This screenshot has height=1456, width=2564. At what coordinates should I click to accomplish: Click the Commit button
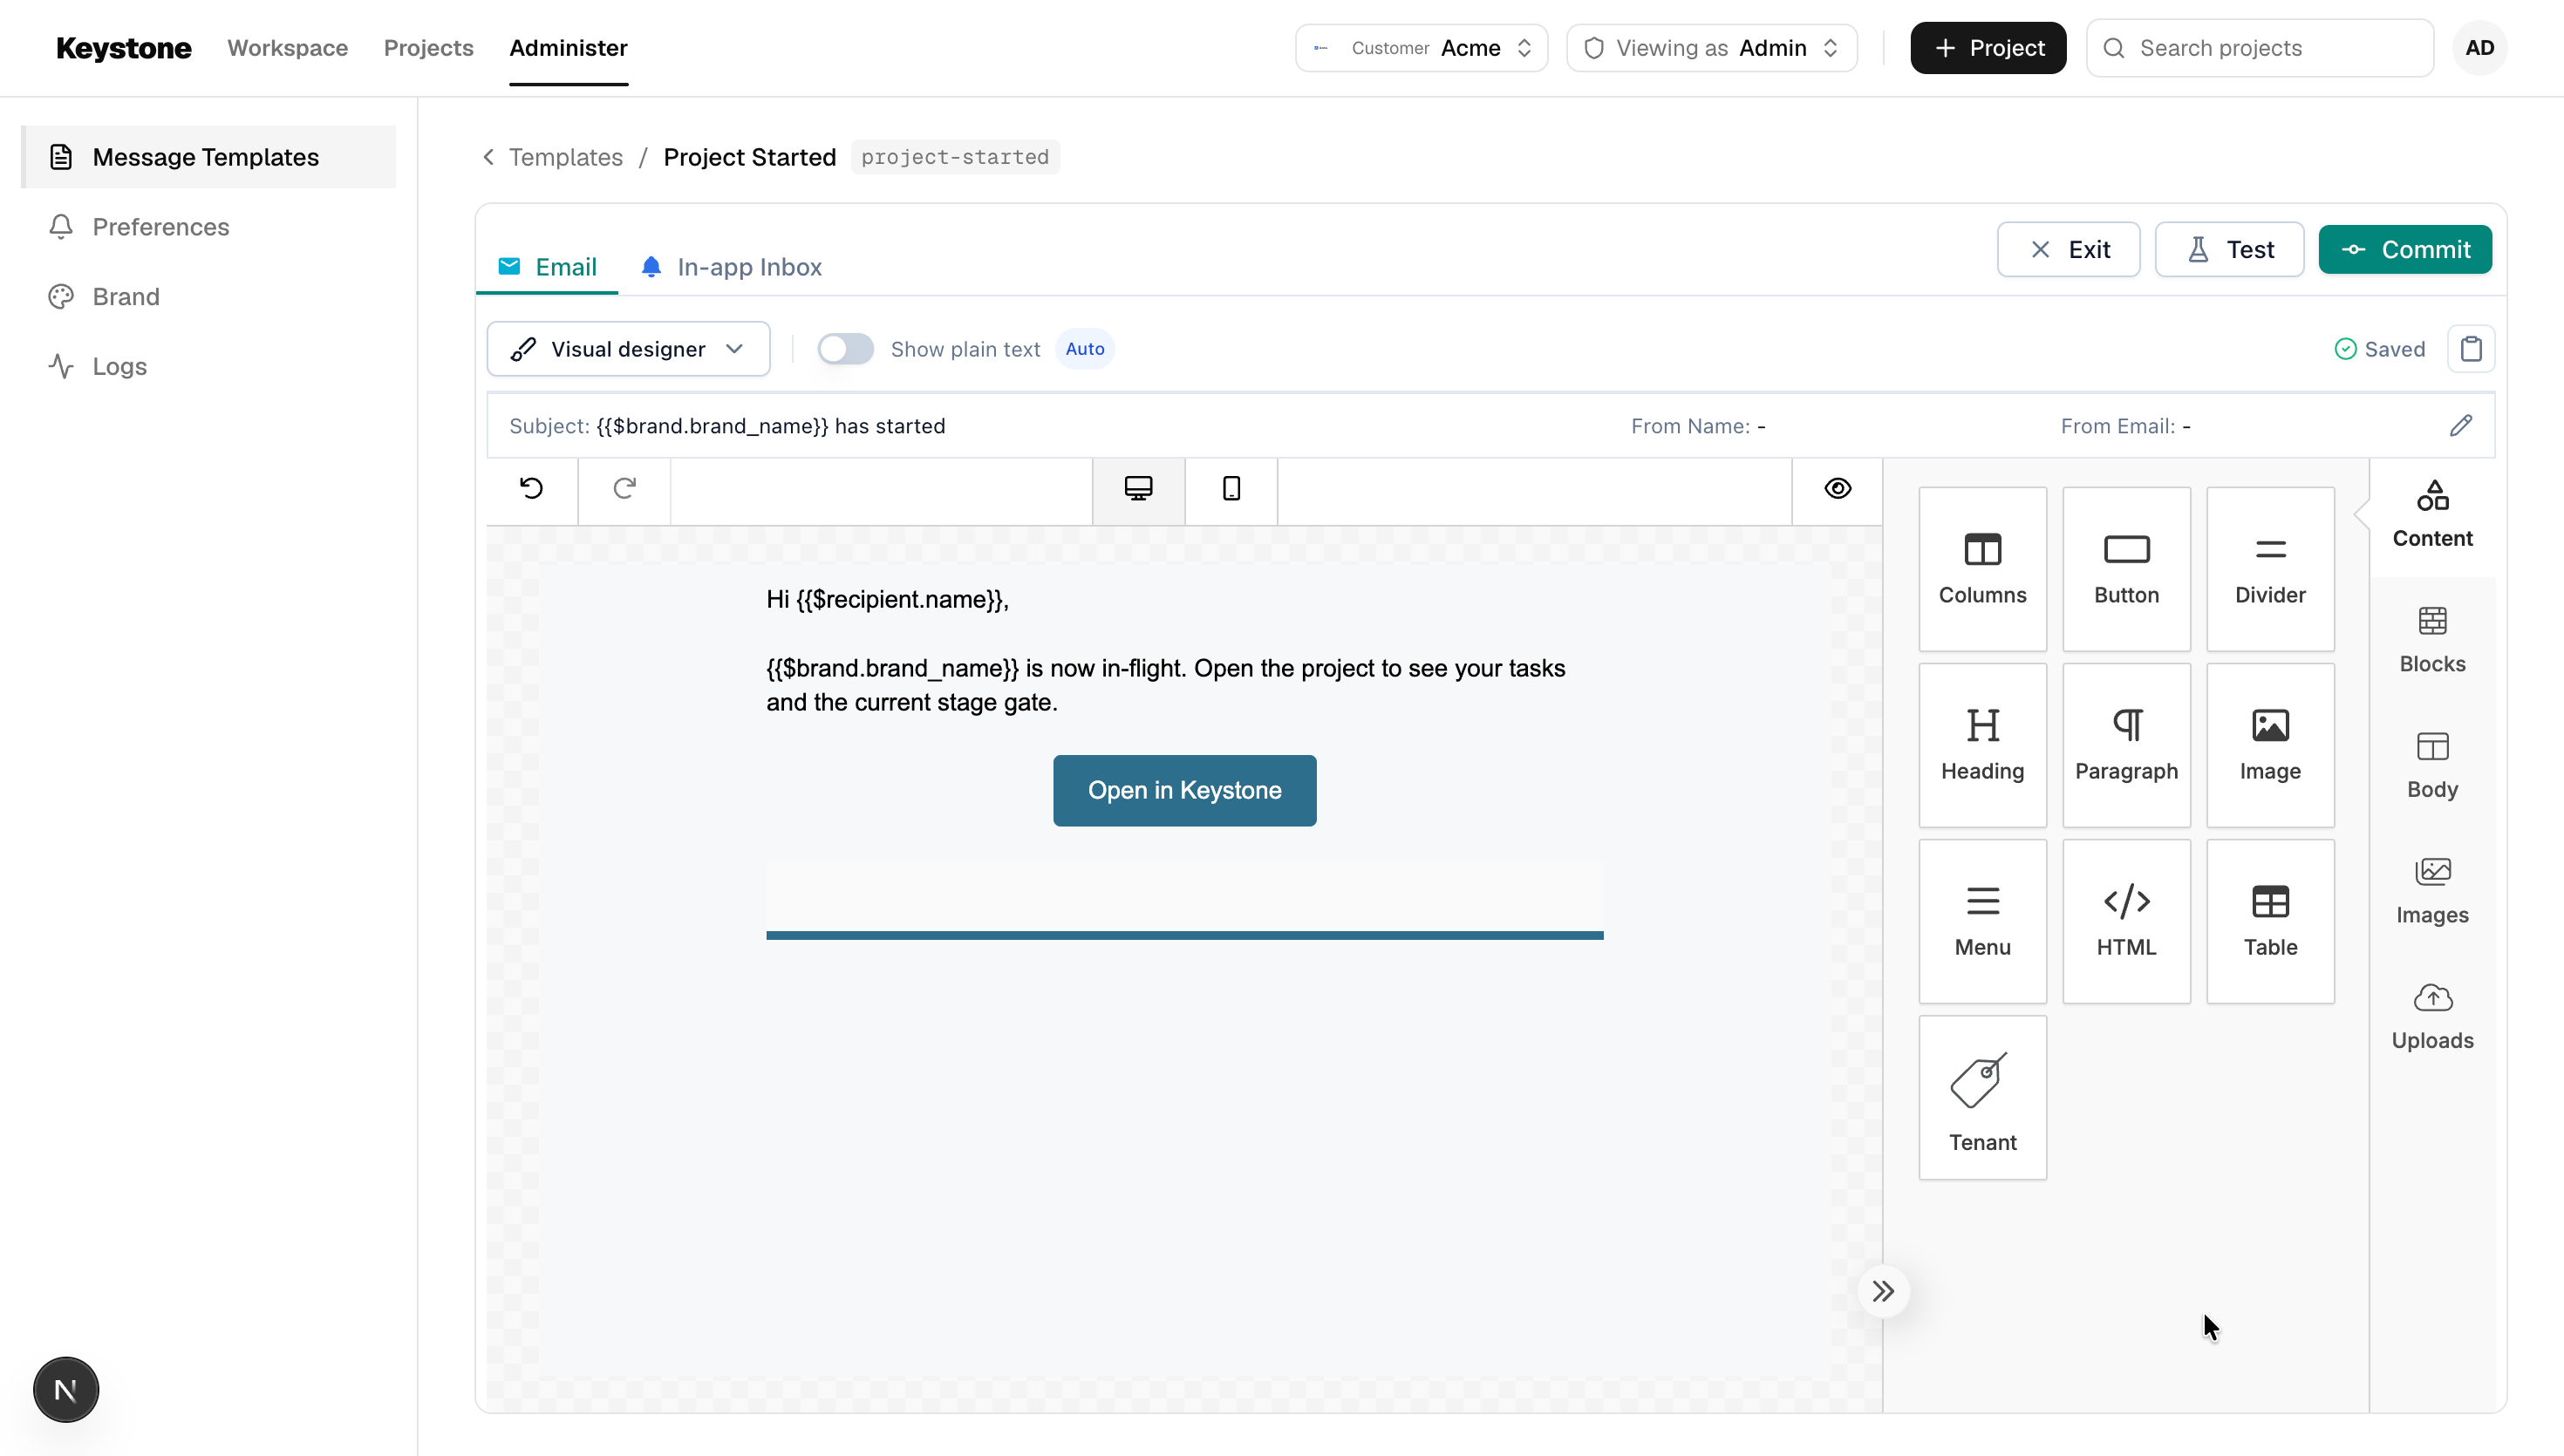click(2405, 249)
